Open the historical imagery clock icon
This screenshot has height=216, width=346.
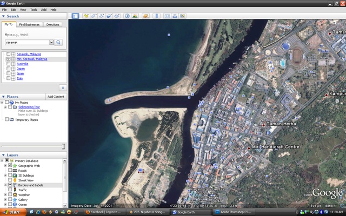(127, 16)
